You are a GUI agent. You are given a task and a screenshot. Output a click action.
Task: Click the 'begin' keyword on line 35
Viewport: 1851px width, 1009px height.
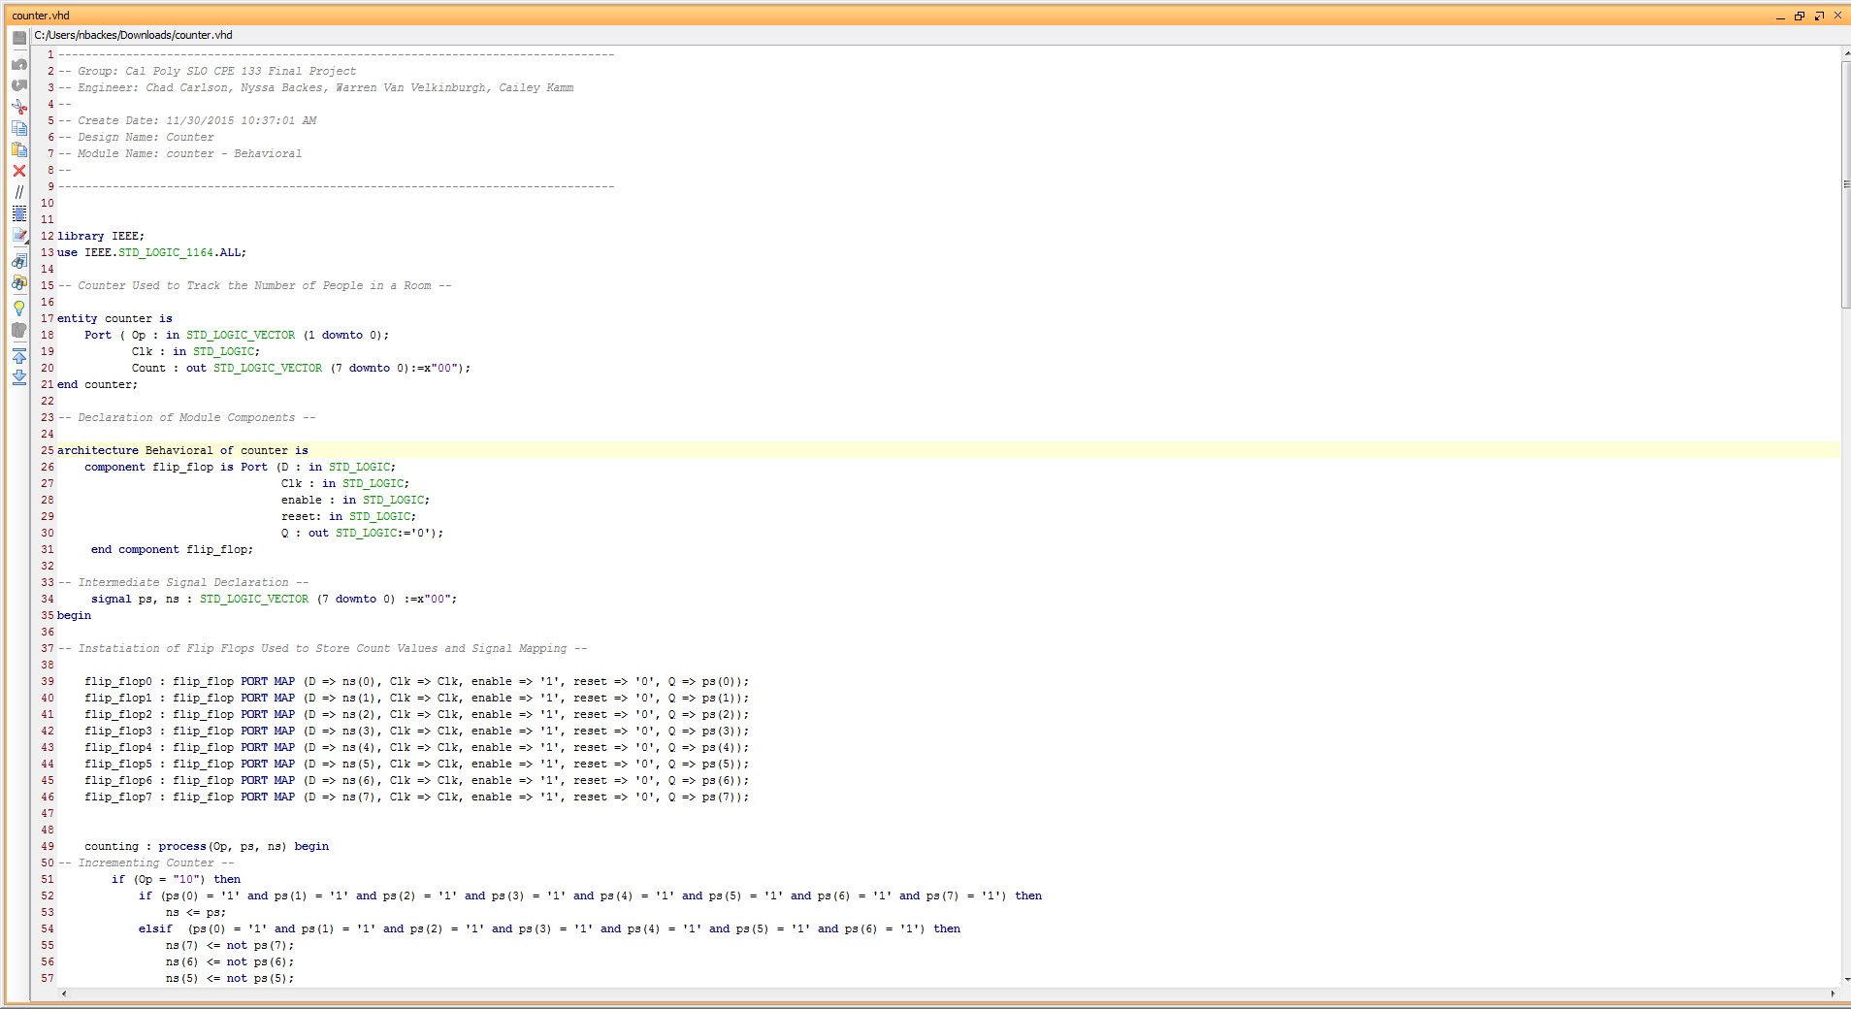74,615
